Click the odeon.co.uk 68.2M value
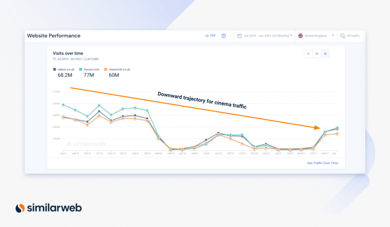Viewport: 390px width, 227px height. pos(65,75)
